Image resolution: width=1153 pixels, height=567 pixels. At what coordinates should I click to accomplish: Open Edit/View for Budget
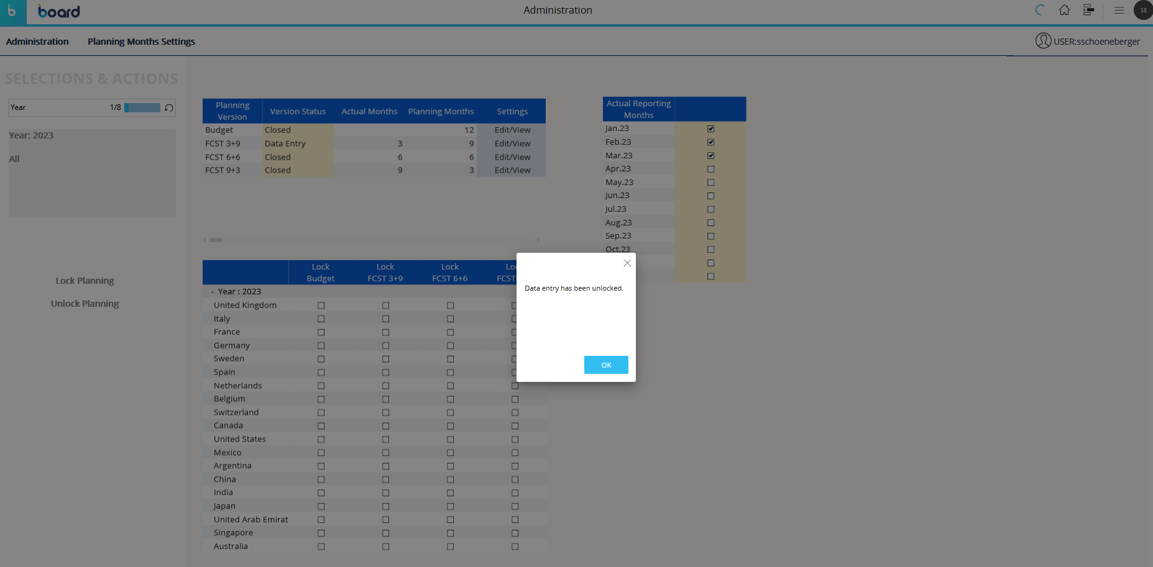[x=512, y=130]
